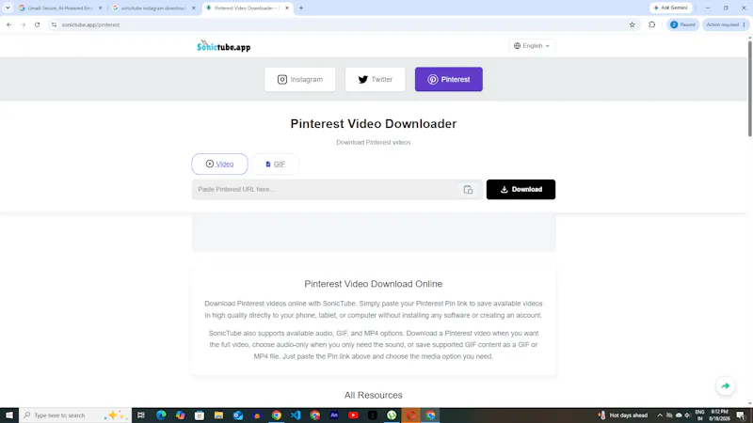Open a new browser tab
The height and width of the screenshot is (423, 753).
click(x=301, y=8)
